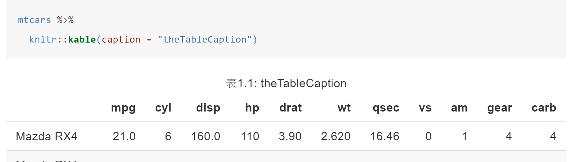The height and width of the screenshot is (162, 569).
Task: Click the 160.0 disp value
Action: pos(206,136)
